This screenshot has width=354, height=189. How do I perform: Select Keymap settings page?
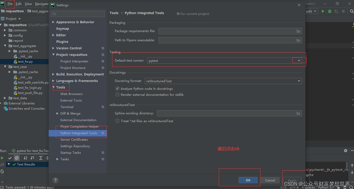click(62, 28)
